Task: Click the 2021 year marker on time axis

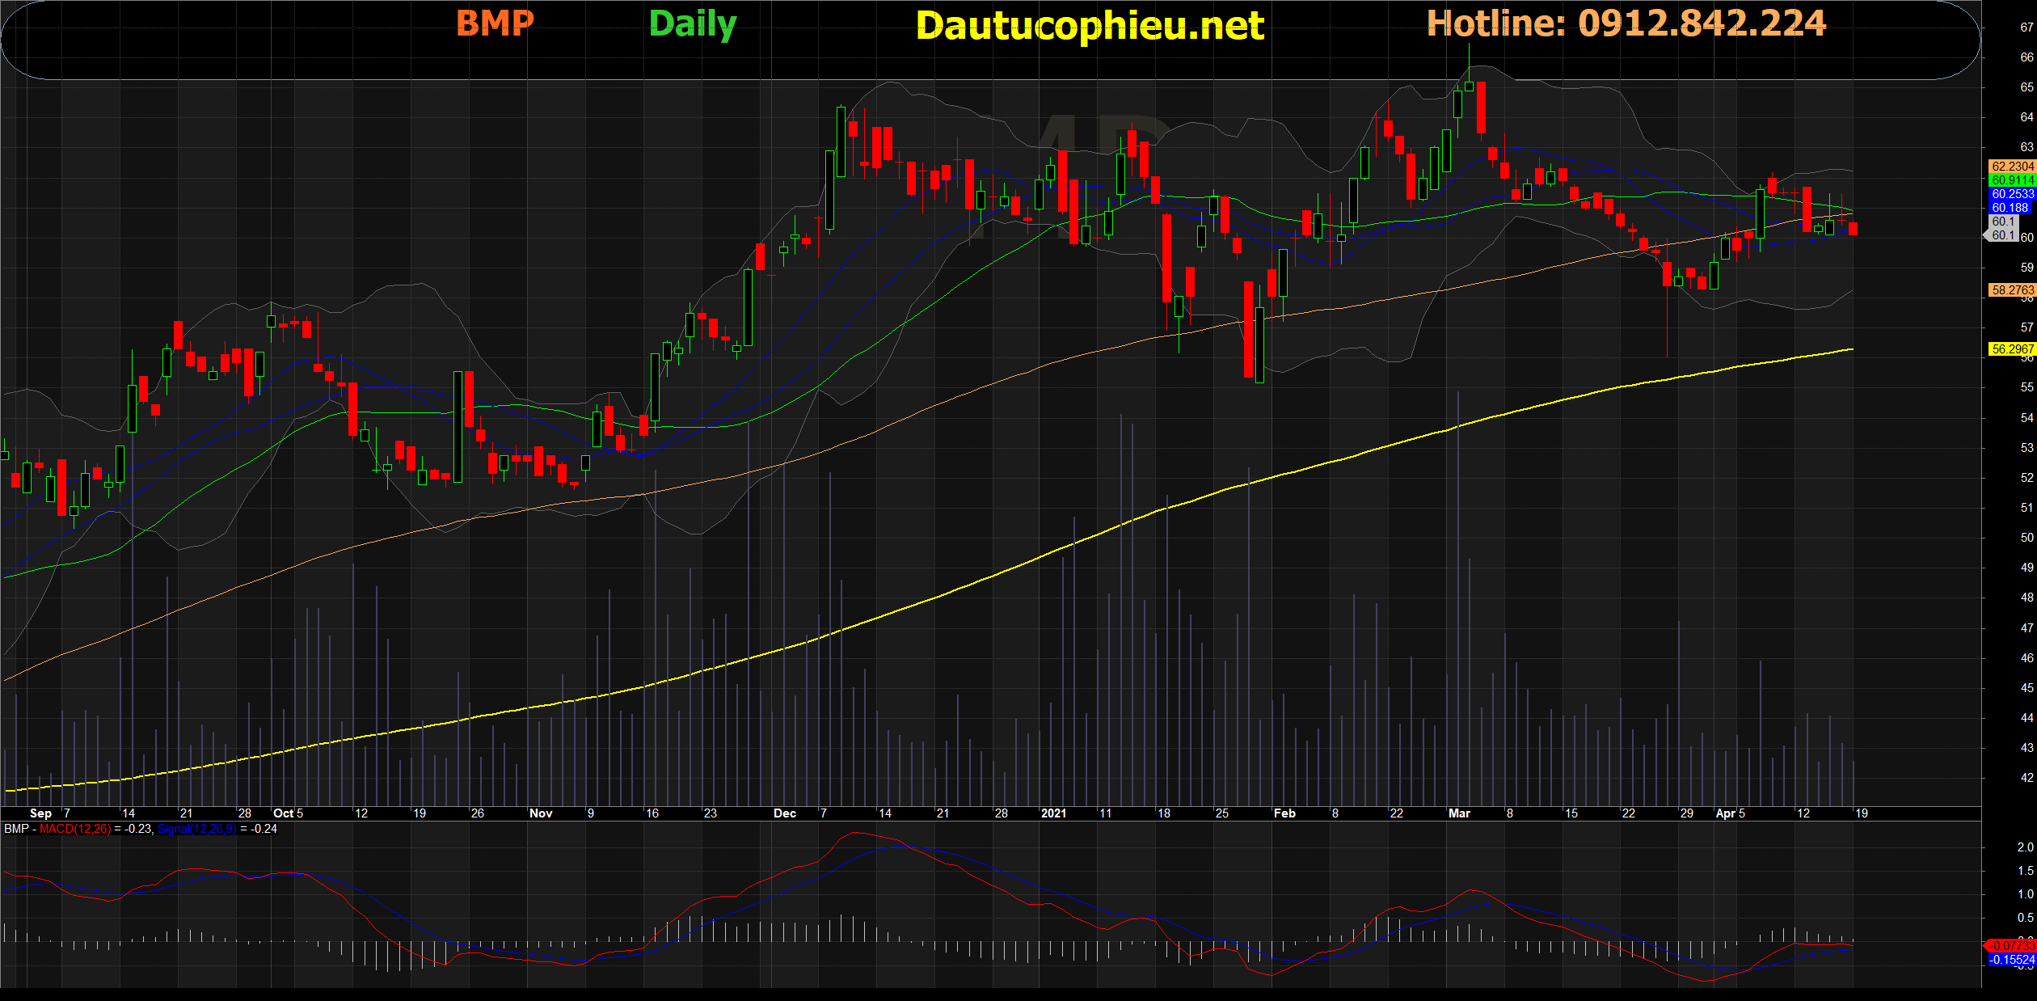Action: pyautogui.click(x=1053, y=813)
